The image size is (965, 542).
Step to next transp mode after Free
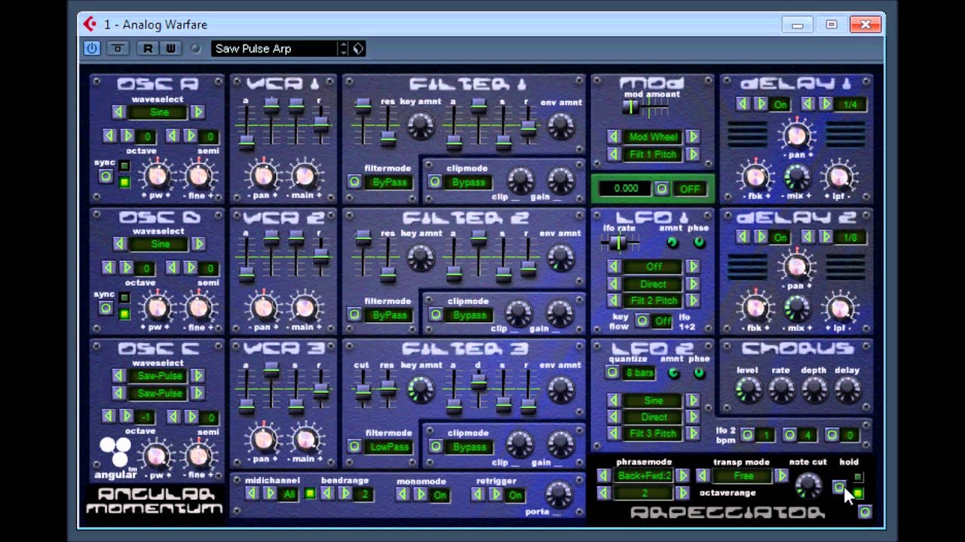(x=781, y=476)
